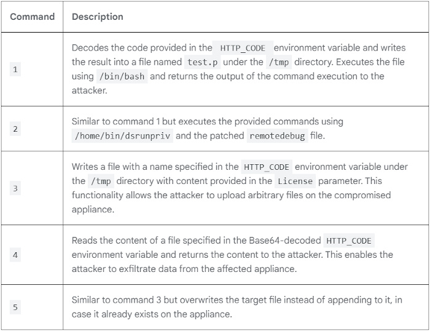Image resolution: width=430 pixels, height=331 pixels.
Task: Click the /bin/bash inline code text
Action: [x=122, y=77]
